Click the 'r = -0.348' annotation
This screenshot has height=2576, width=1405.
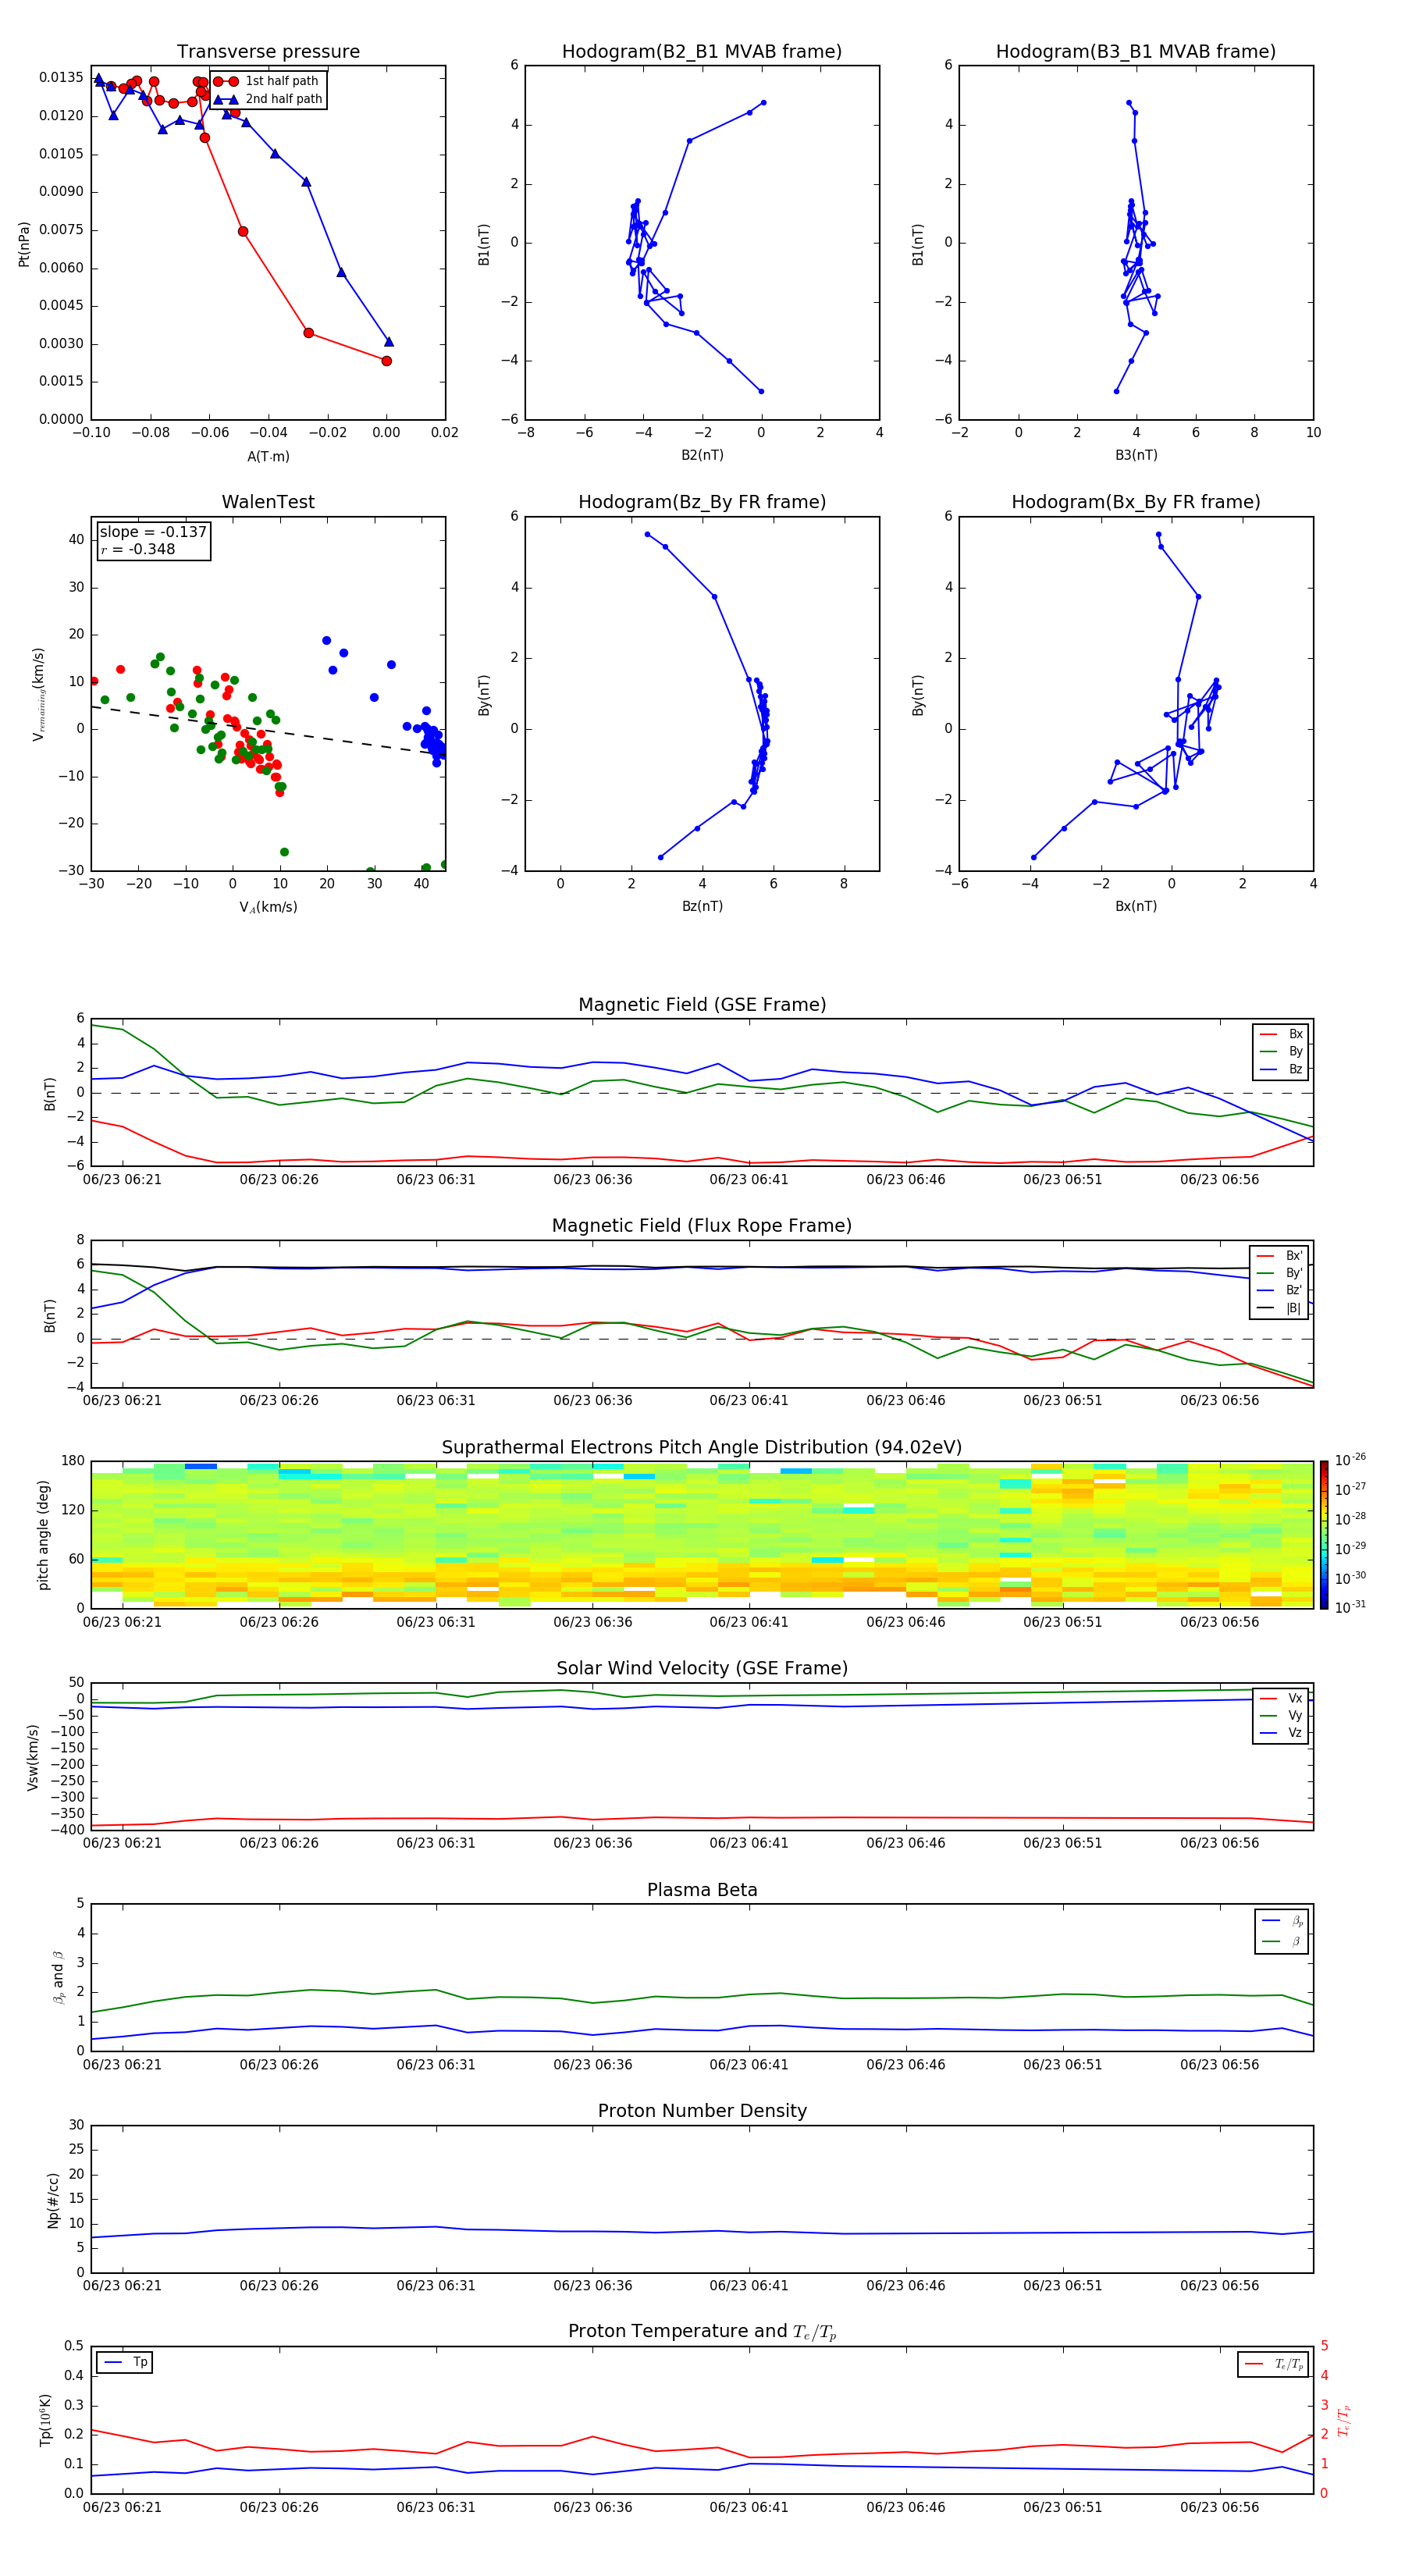138,549
